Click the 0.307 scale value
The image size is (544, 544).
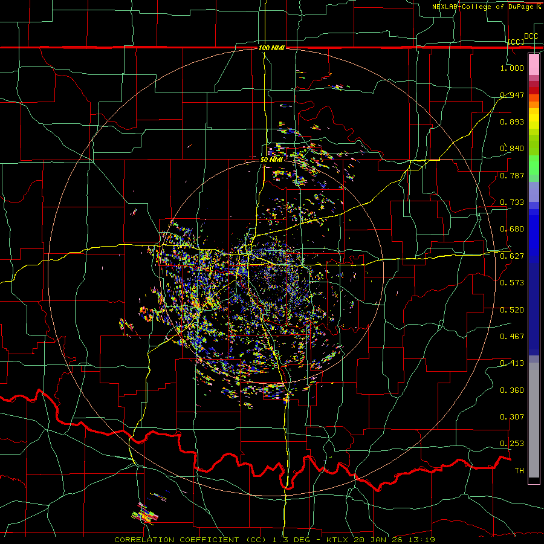(x=512, y=417)
